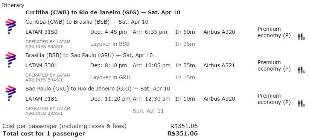Click Curitiba (CWB) to Brasilia (BSB) segment header
The image size is (309, 140).
tap(87, 22)
